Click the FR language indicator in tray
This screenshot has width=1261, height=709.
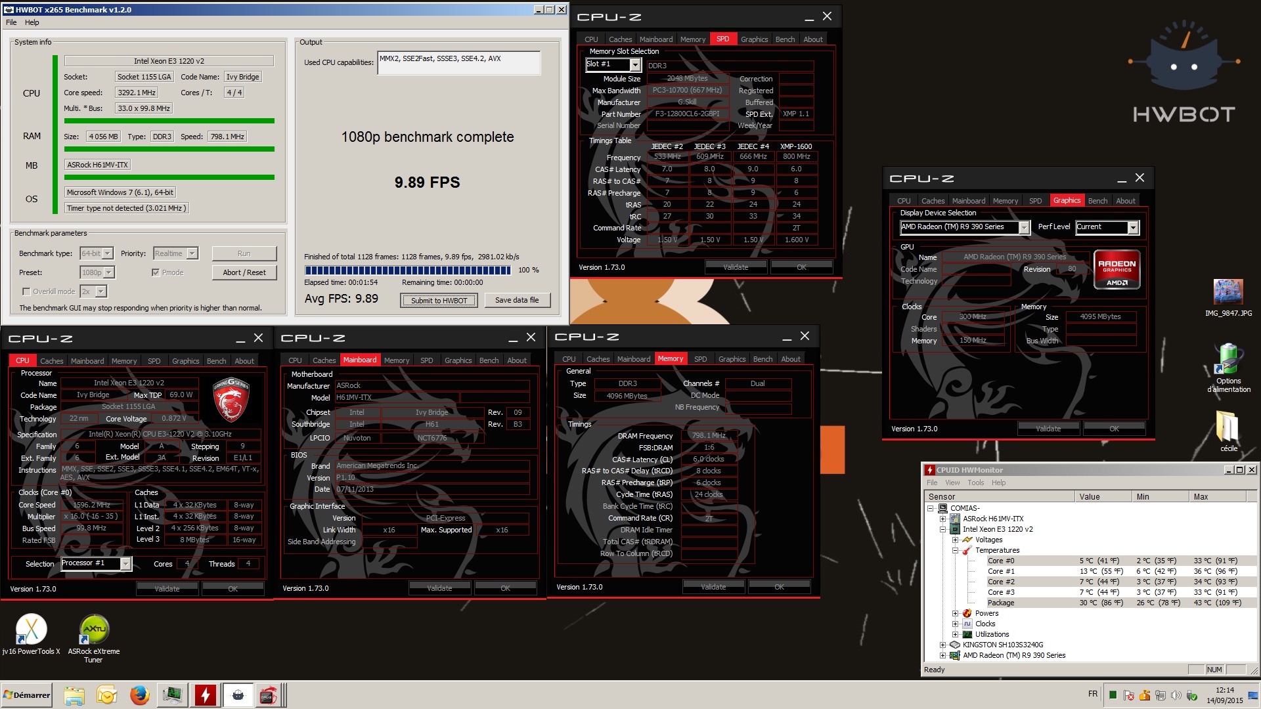(1093, 694)
